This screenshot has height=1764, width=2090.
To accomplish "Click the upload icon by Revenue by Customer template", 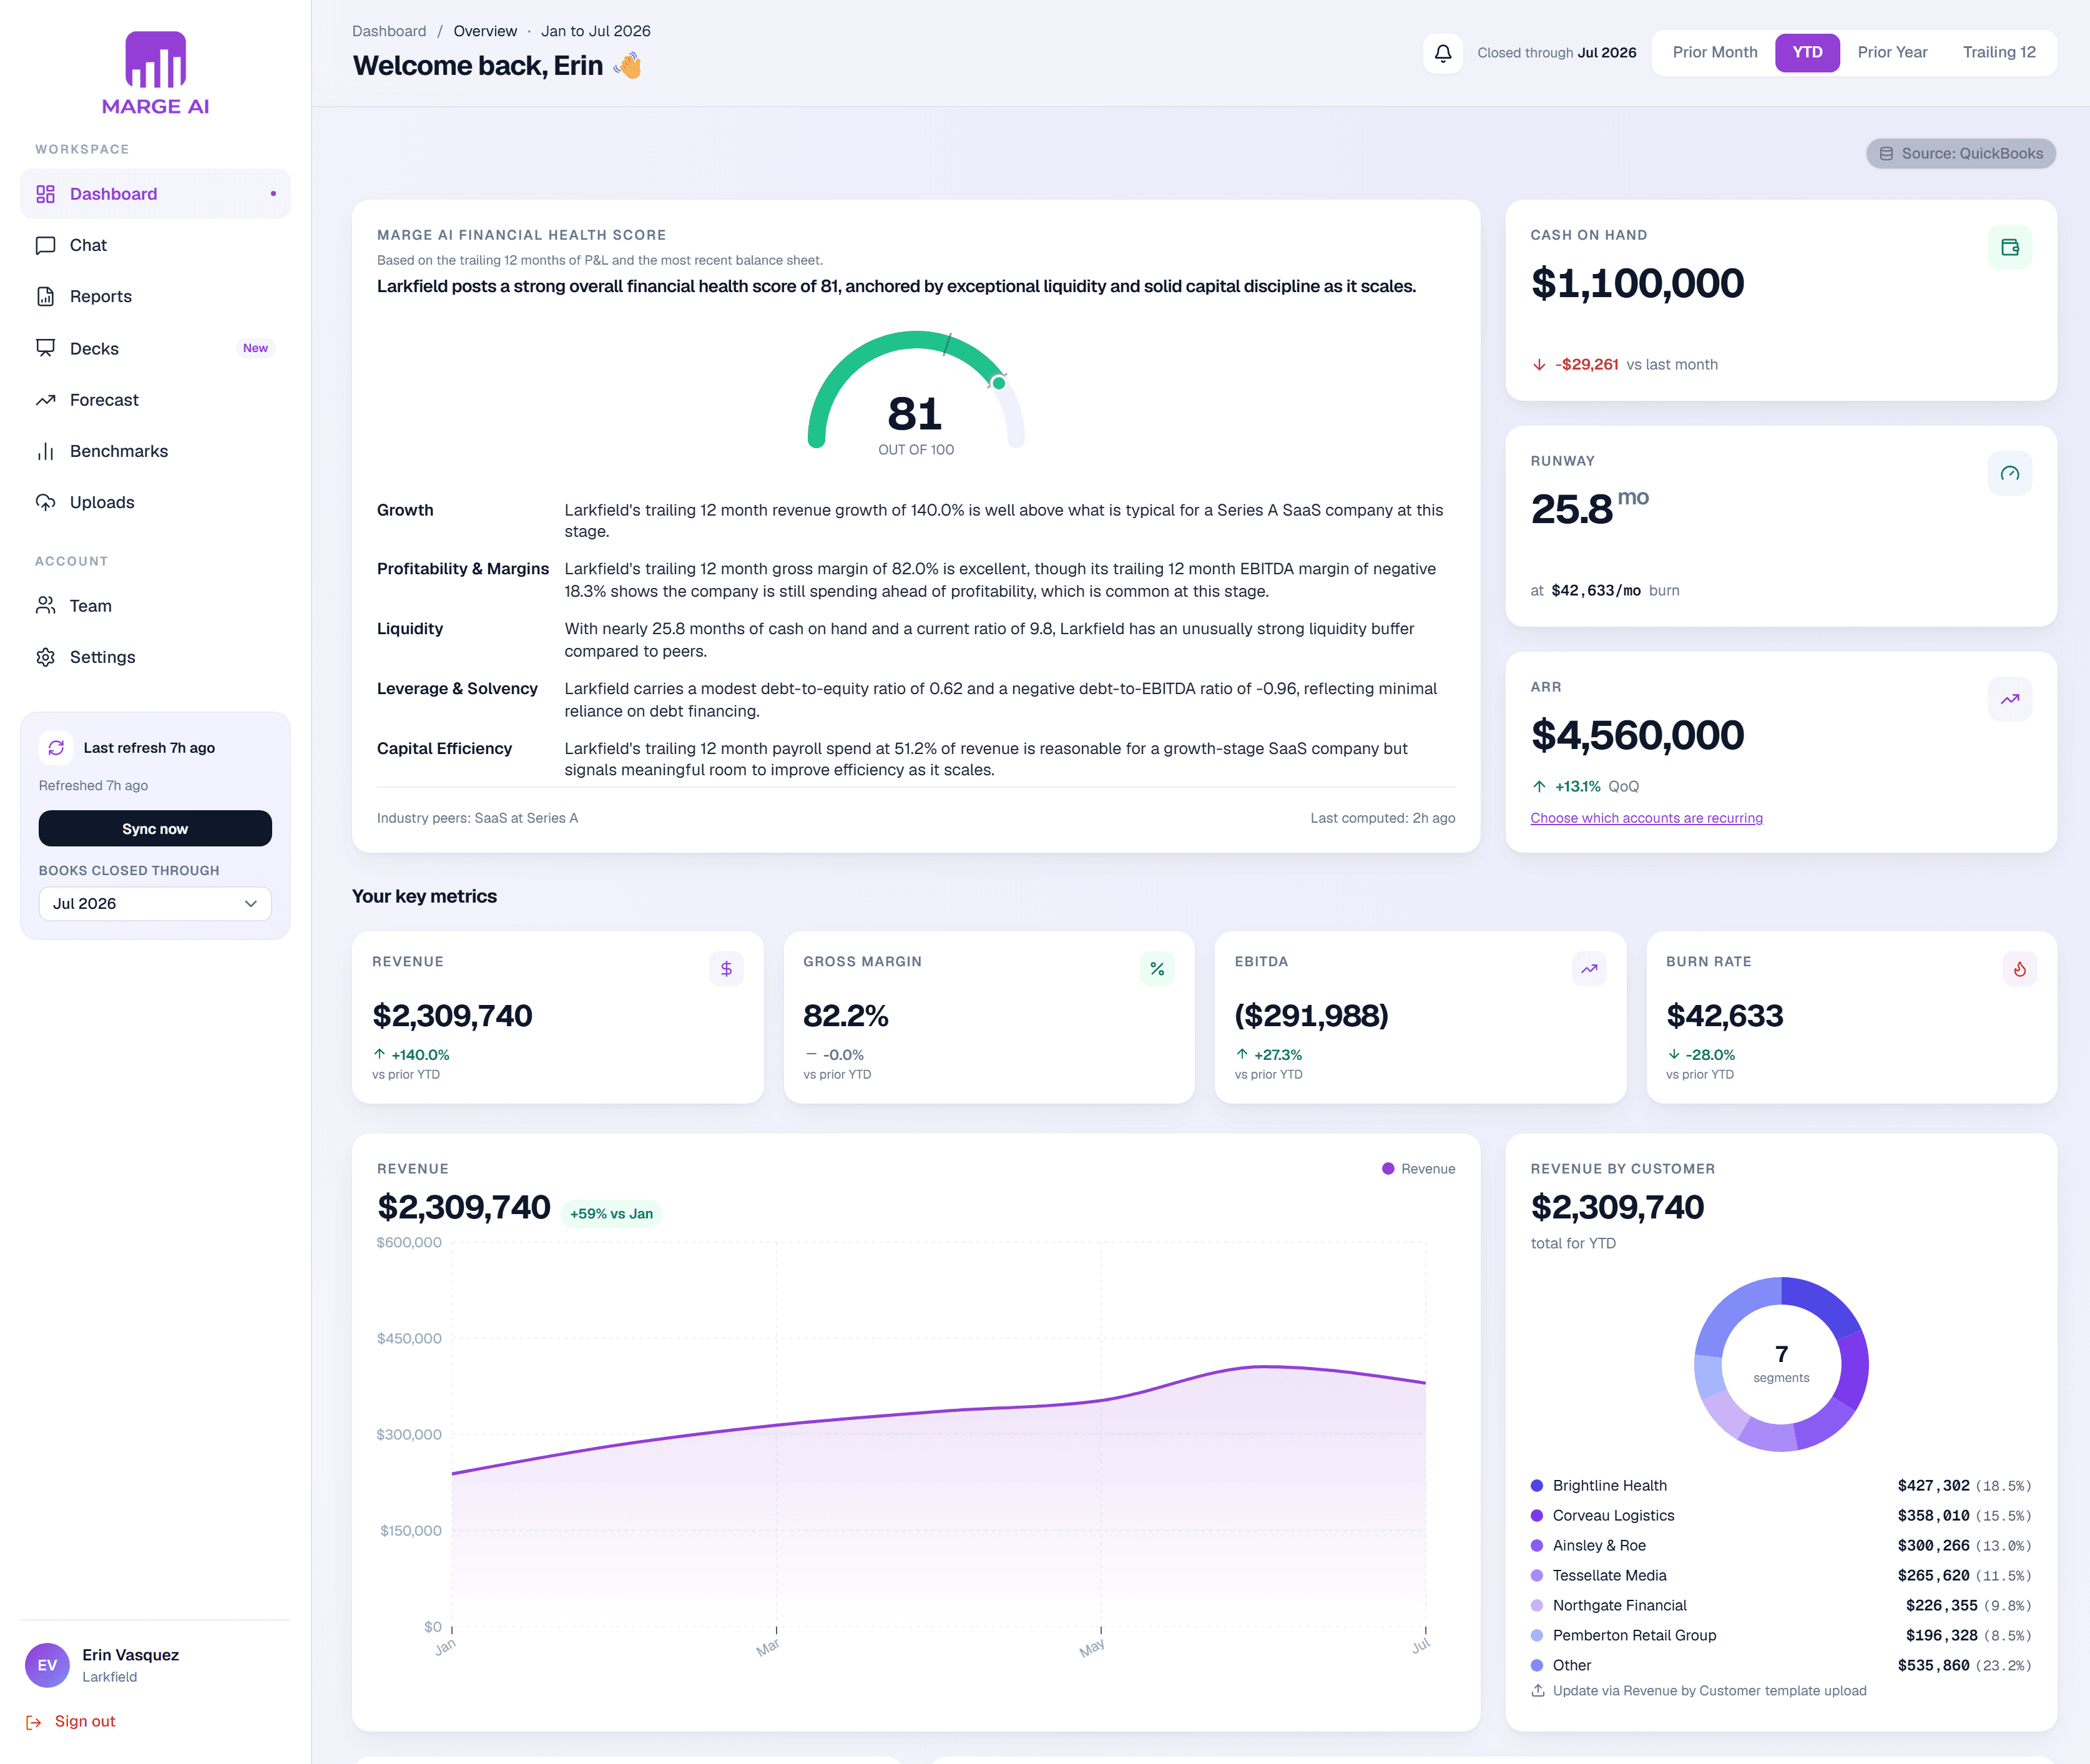I will click(1538, 1691).
